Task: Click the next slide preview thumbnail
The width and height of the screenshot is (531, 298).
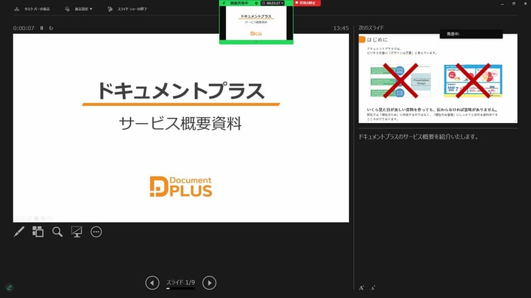Action: [438, 78]
